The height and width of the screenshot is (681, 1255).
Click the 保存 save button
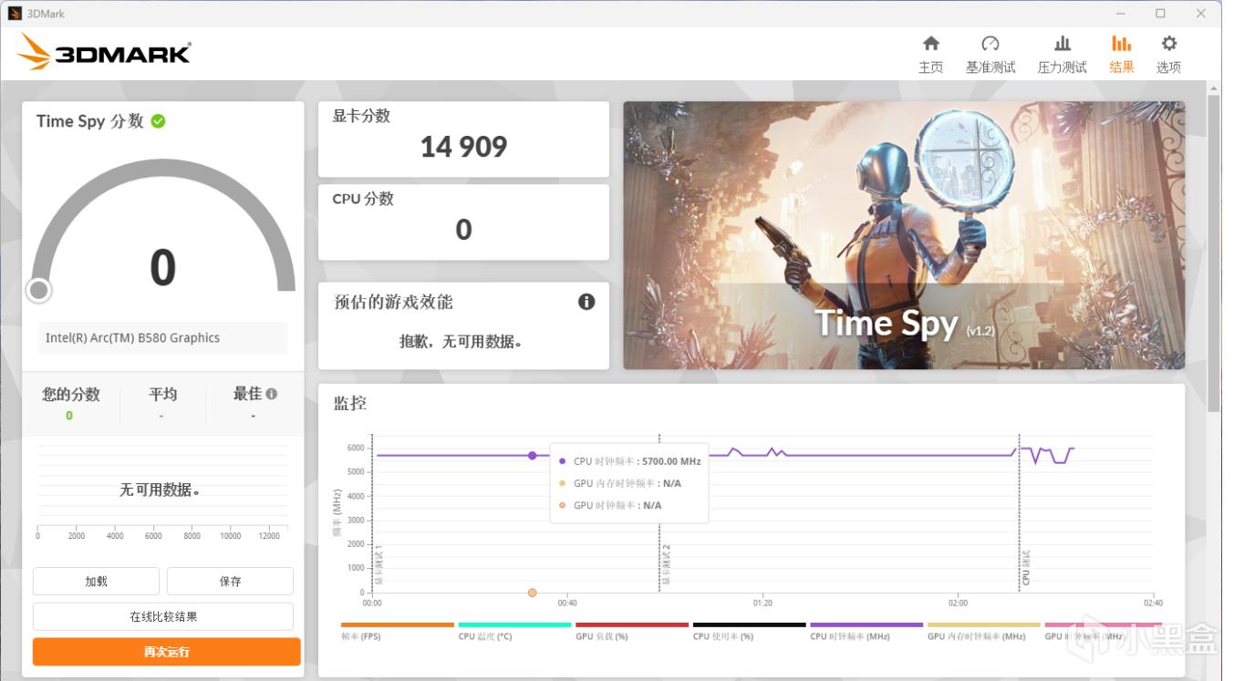(x=230, y=581)
